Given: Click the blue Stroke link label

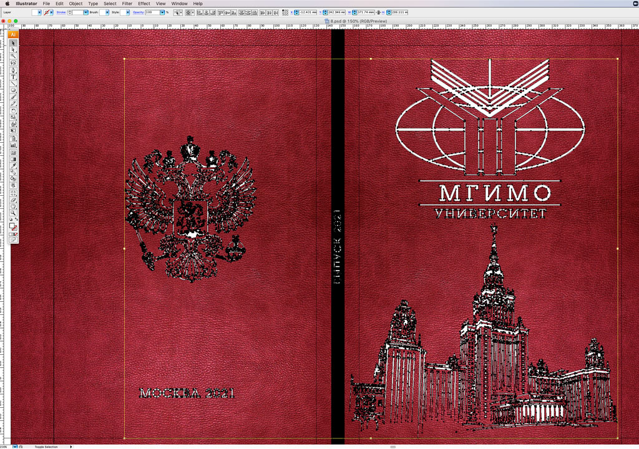Looking at the screenshot, I should point(61,12).
